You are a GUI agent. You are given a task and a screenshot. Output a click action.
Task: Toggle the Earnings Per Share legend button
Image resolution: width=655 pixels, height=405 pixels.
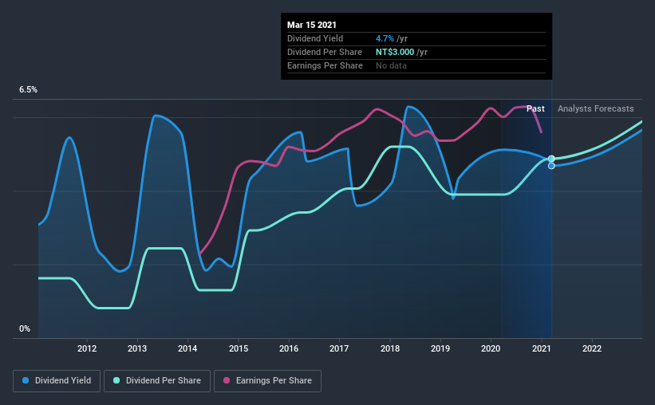point(267,381)
